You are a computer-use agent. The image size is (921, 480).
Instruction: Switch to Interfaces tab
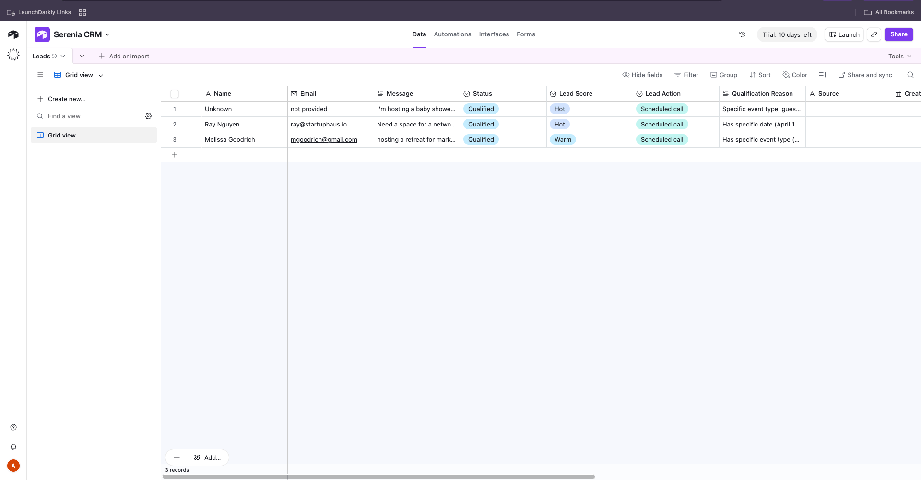point(494,34)
